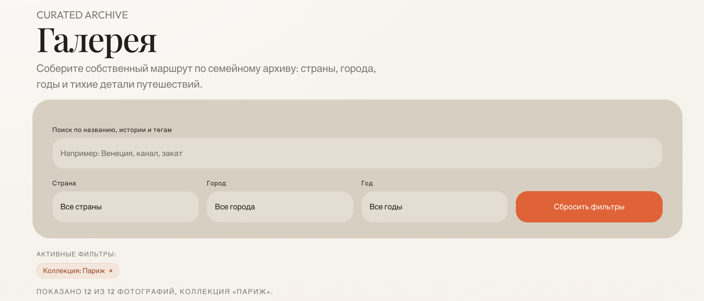This screenshot has width=704, height=301.
Task: Click the Поиск по названию field label
Action: coord(112,130)
